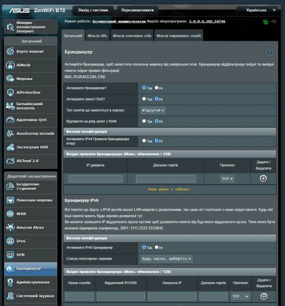Viewport: 285px width, 306px height.
Task: Add IPv6 inbound rule with plus icon
Action: pyautogui.click(x=264, y=296)
